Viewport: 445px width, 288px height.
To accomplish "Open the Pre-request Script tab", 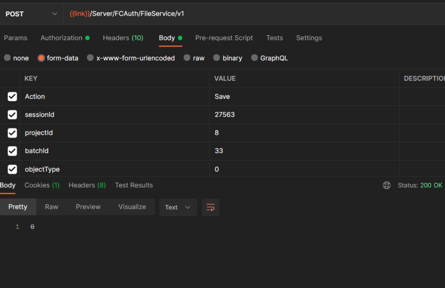I will (x=224, y=38).
